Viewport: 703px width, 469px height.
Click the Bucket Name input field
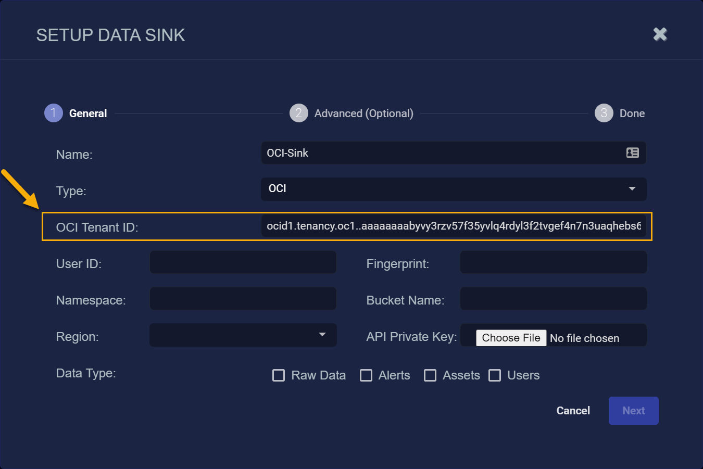point(554,299)
